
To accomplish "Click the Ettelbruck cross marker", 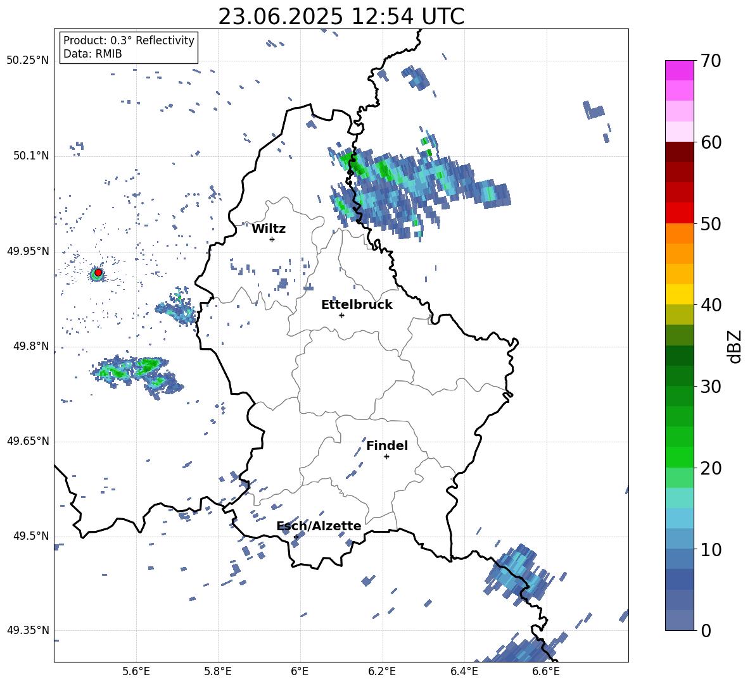I will 341,315.
